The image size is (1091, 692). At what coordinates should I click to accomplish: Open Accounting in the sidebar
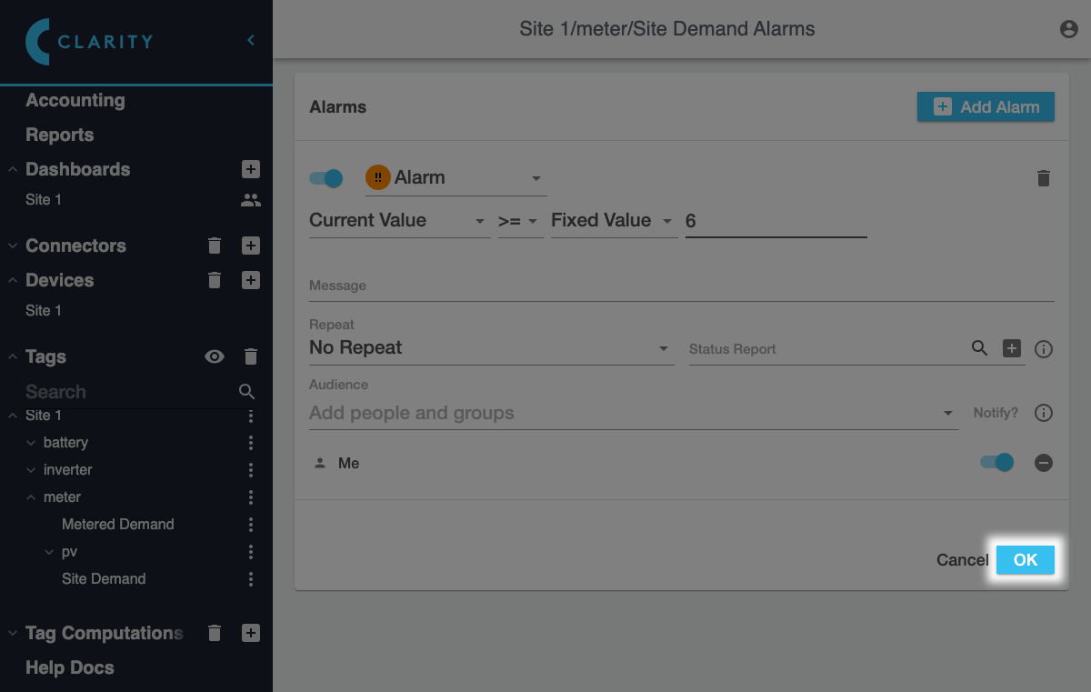[x=75, y=101]
